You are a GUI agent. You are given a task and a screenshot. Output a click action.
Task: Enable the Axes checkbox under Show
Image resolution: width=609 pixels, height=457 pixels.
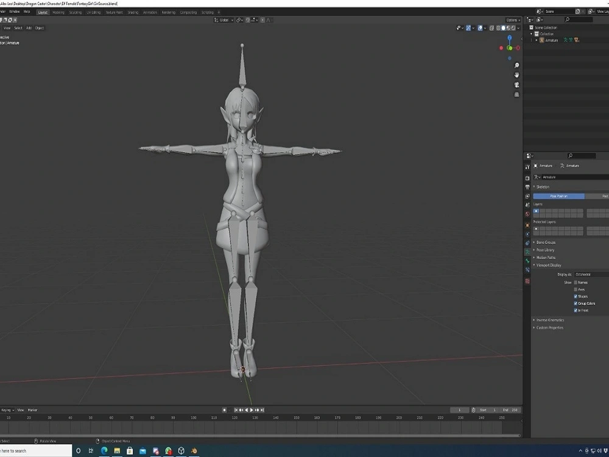(576, 289)
